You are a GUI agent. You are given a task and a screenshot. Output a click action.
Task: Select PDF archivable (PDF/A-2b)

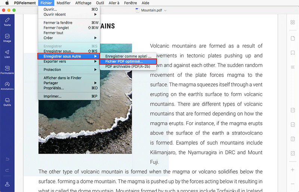[128, 67]
